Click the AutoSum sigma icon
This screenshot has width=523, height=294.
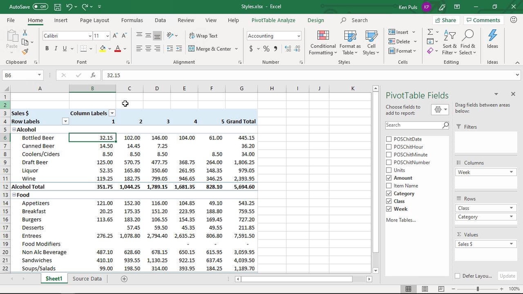pos(430,32)
